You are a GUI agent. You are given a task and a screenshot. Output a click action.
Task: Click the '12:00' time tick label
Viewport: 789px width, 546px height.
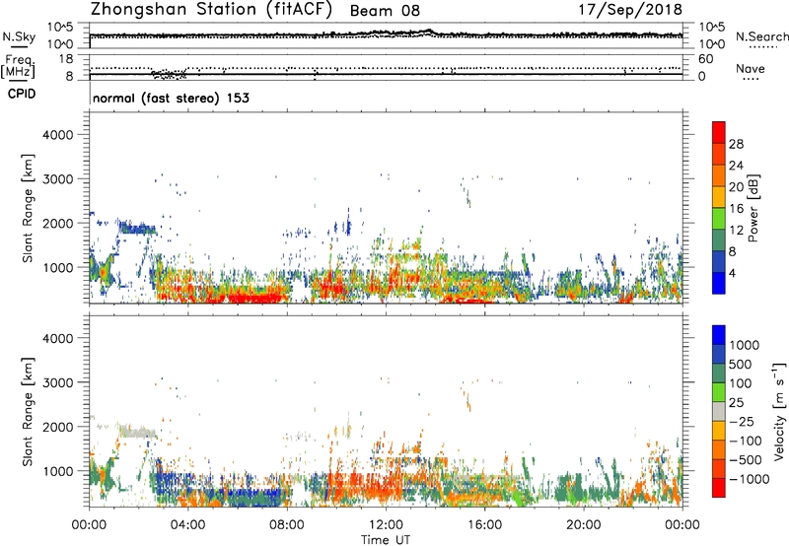386,525
